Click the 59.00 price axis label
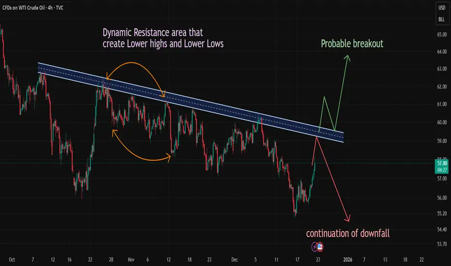 (442, 141)
